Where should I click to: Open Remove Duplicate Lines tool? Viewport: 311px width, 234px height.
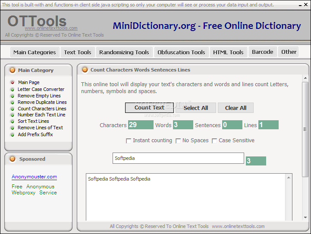coord(42,102)
